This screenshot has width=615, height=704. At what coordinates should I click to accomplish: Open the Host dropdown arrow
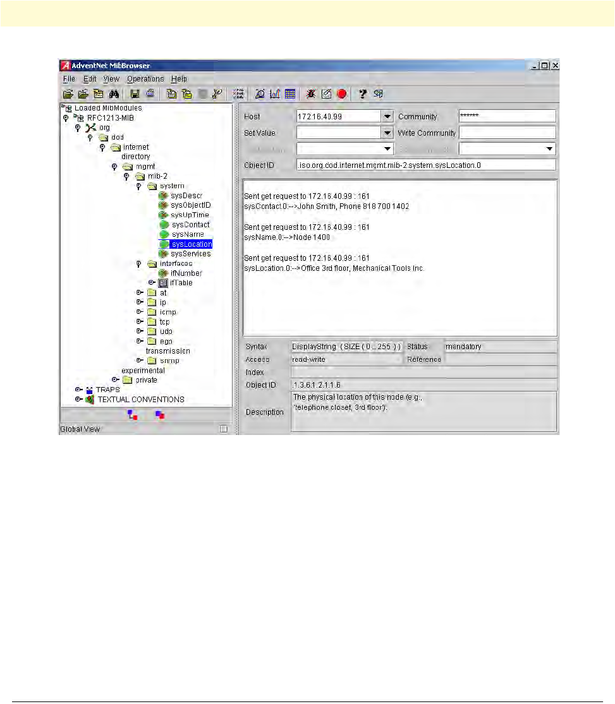click(x=387, y=116)
